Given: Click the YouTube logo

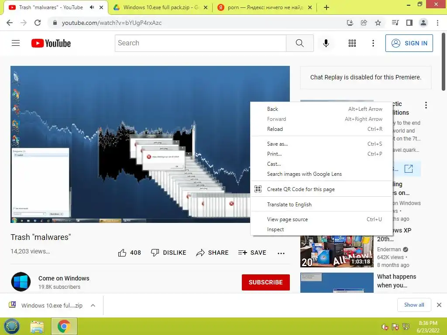Looking at the screenshot, I should 51,43.
